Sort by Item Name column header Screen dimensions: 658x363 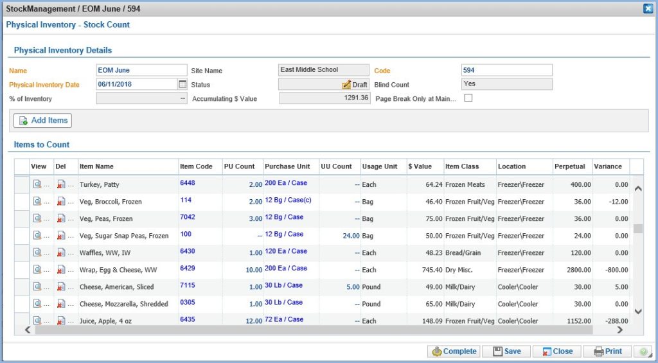tap(96, 166)
